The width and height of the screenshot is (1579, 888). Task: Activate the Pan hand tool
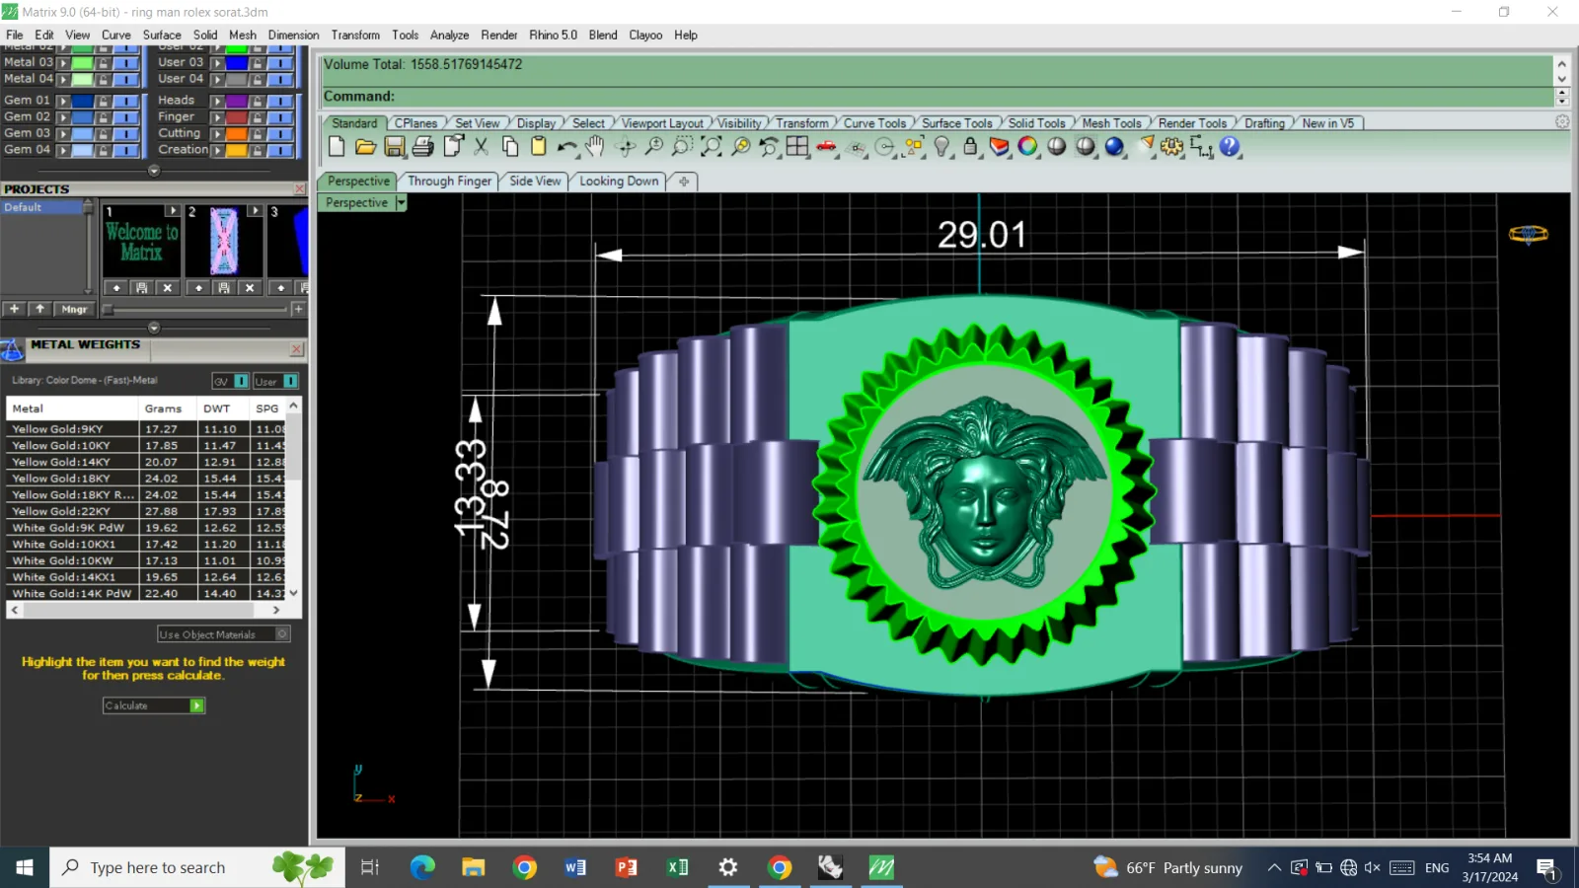594,147
